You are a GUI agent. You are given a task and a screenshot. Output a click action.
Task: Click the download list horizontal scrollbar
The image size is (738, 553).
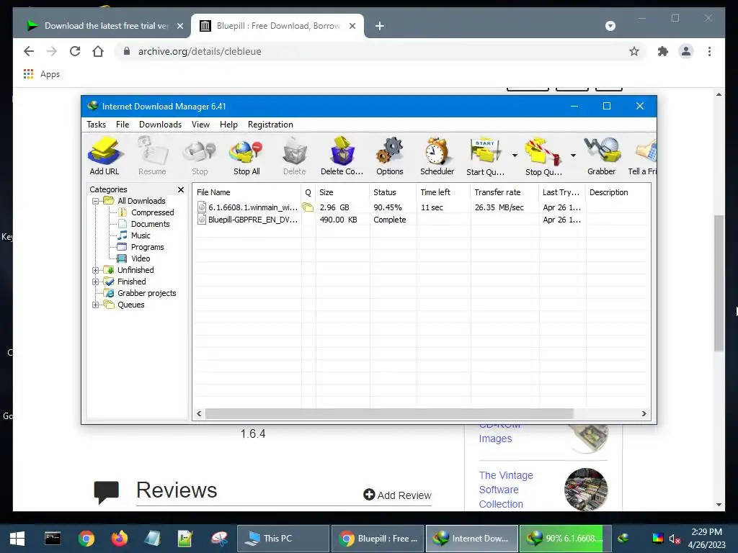click(389, 414)
